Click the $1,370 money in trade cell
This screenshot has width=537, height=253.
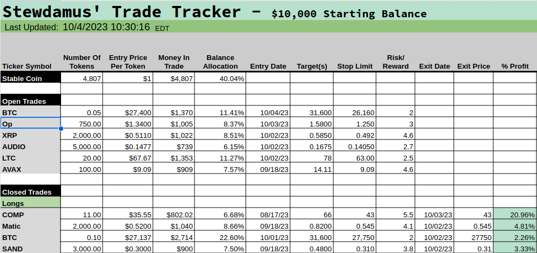pos(173,112)
